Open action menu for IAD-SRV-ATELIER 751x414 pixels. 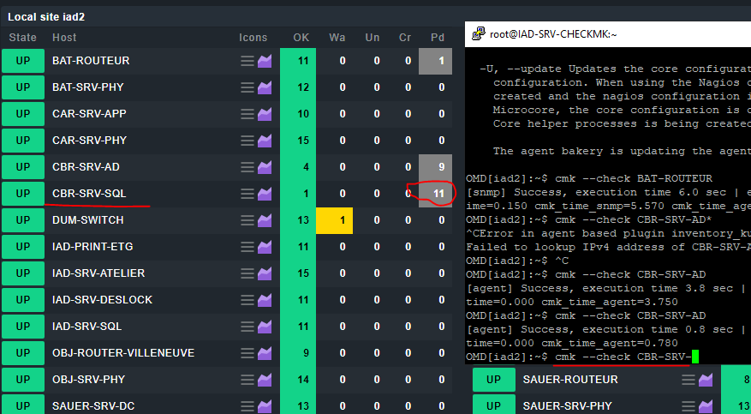coord(247,273)
